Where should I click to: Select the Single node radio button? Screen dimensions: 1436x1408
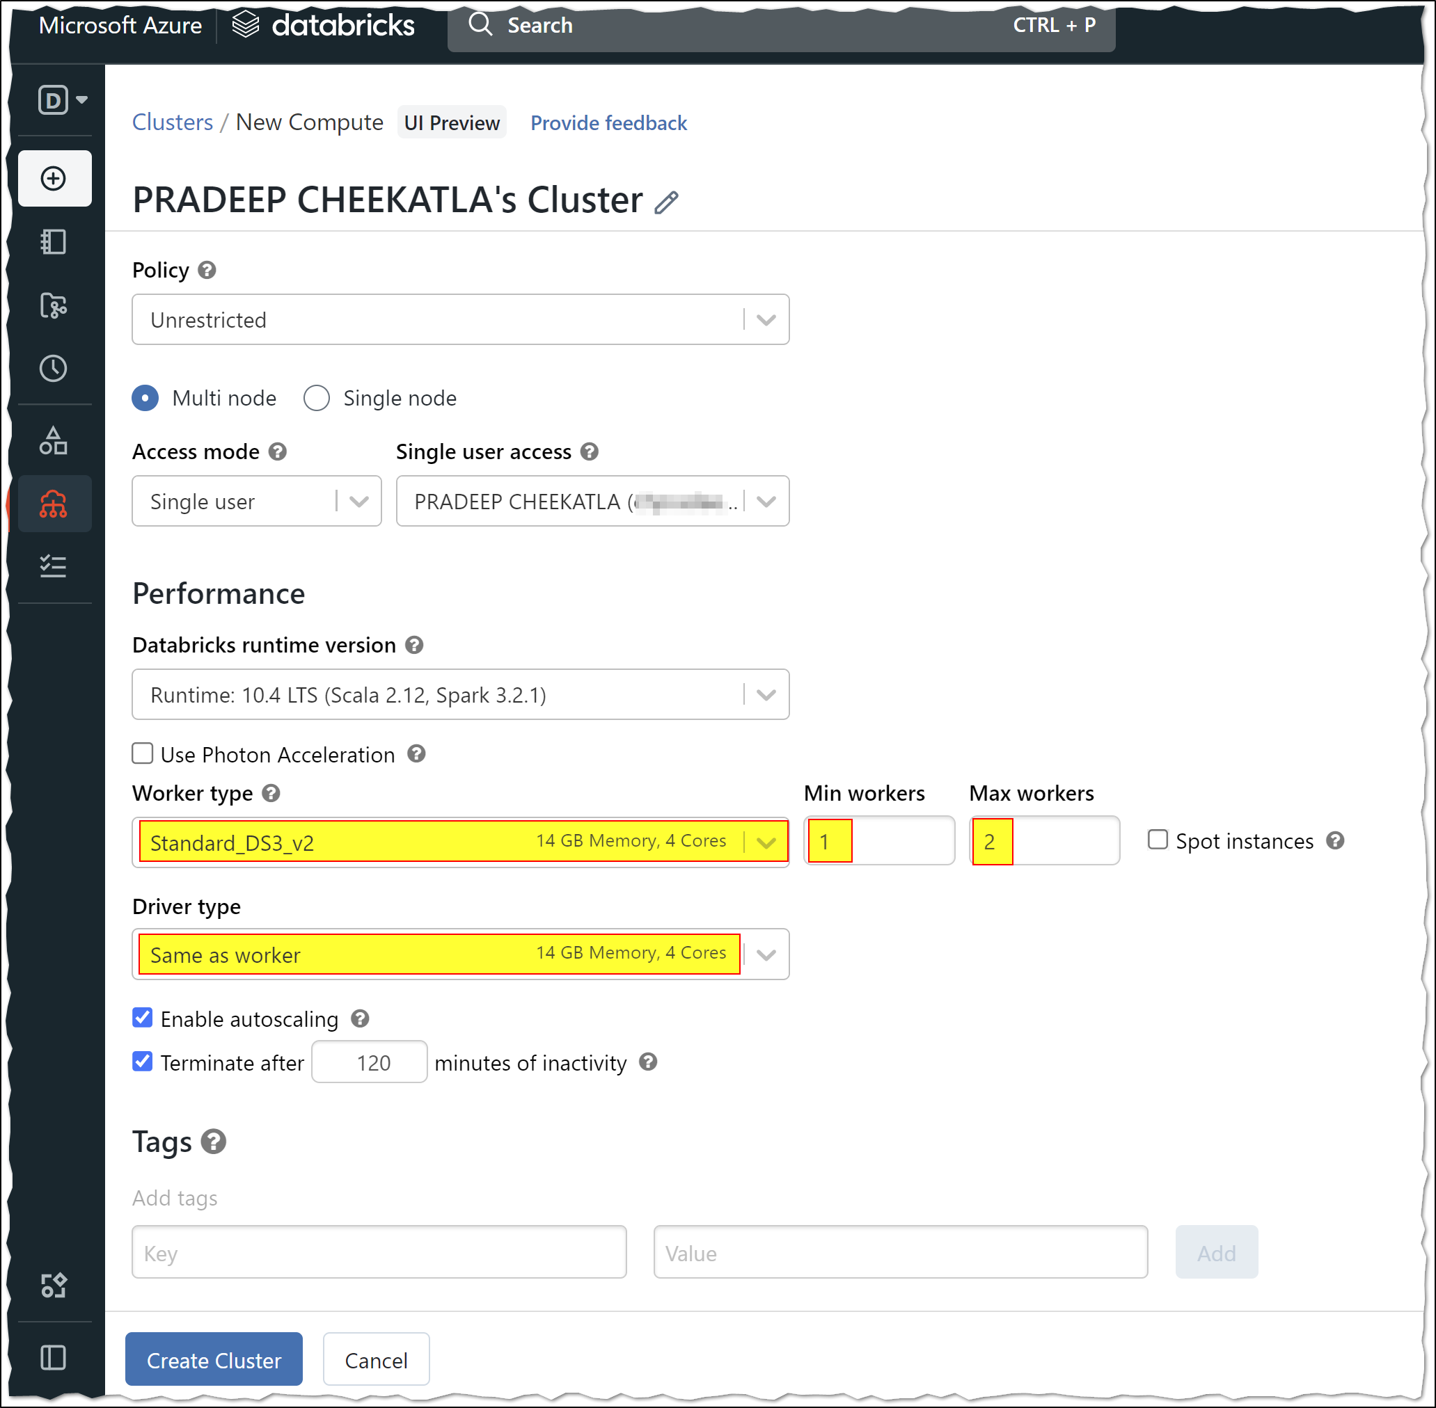pos(317,398)
